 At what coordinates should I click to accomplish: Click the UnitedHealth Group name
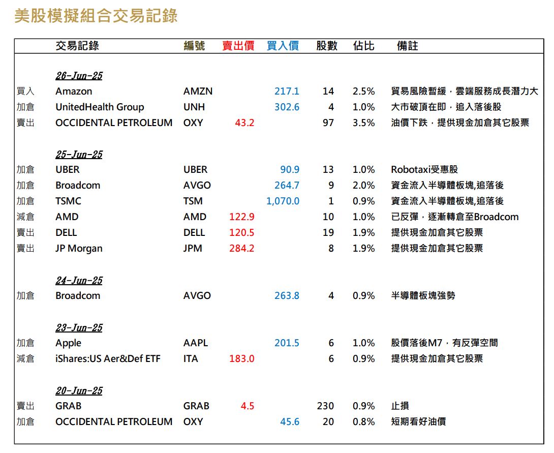[x=100, y=107]
